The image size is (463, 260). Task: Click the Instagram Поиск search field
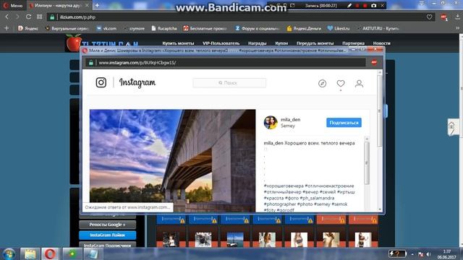[229, 83]
